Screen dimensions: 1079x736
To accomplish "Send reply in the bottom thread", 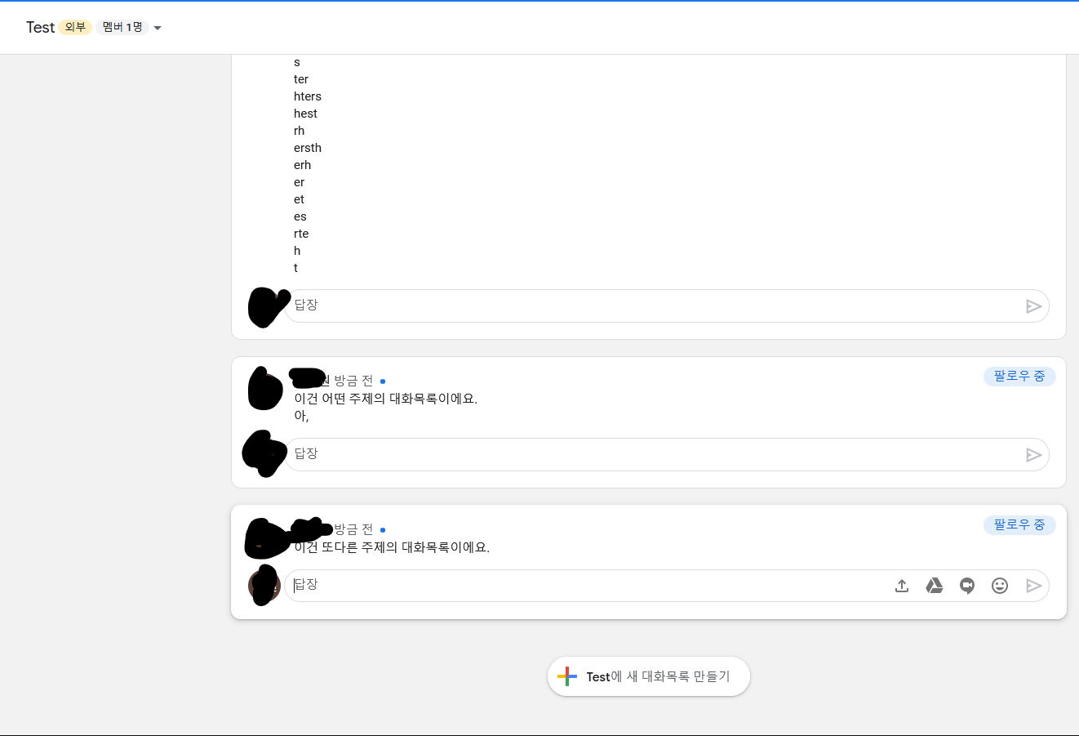I will [x=1033, y=586].
